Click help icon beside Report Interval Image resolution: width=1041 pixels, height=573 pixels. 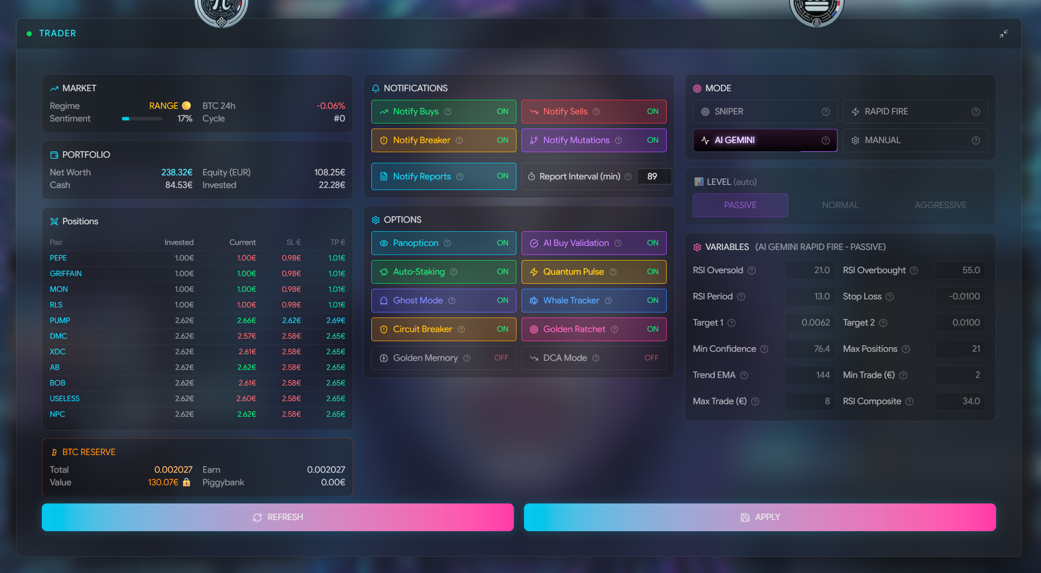click(x=628, y=177)
